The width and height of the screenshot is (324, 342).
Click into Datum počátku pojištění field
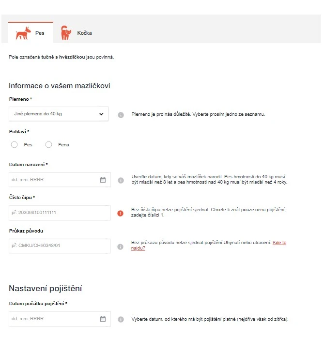60,319
